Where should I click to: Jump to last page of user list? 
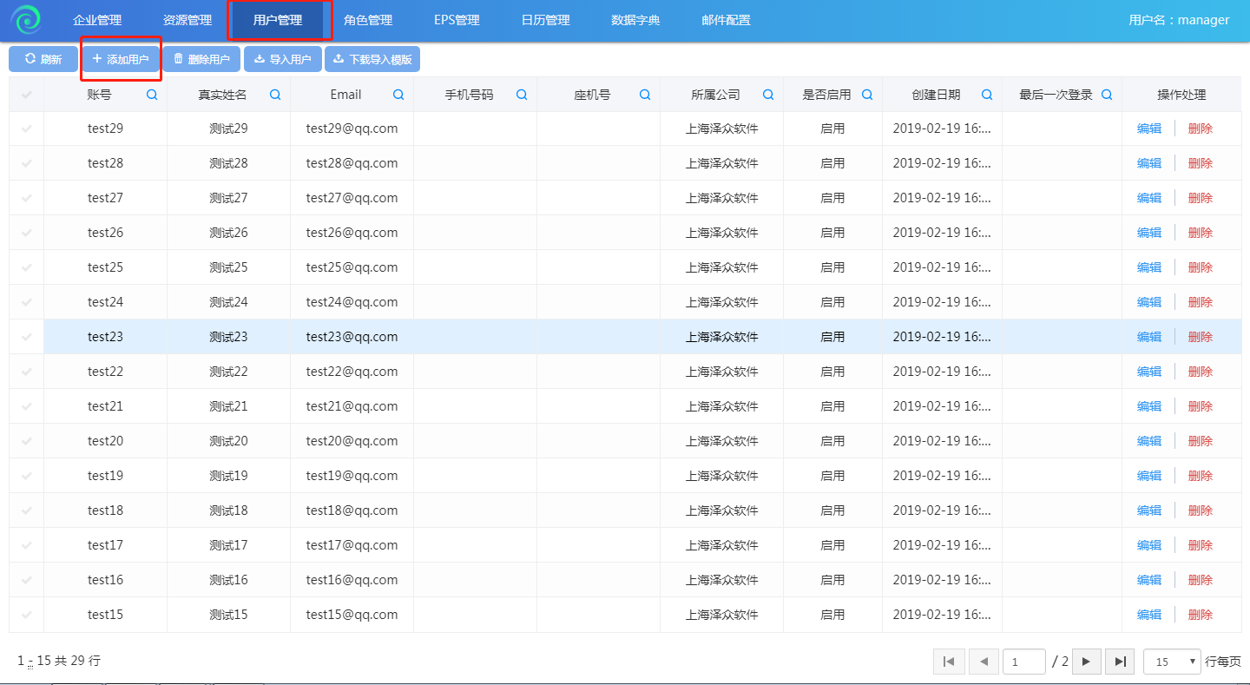click(1120, 662)
